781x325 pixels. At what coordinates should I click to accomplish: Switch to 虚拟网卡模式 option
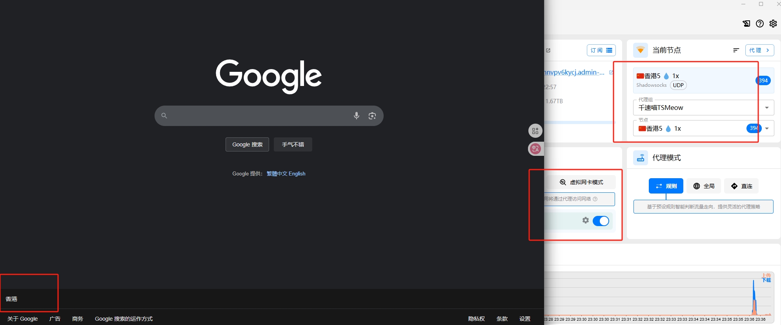(x=581, y=182)
